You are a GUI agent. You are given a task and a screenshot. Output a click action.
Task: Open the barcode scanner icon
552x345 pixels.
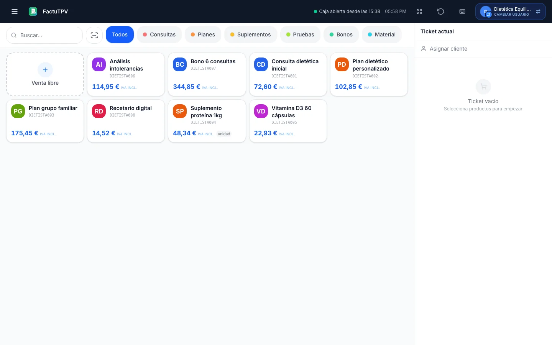[94, 35]
